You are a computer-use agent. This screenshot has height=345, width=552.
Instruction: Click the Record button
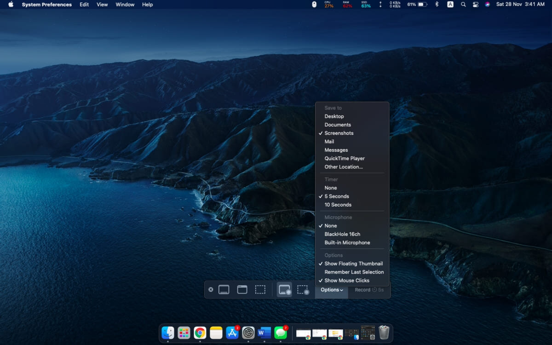[x=369, y=290]
